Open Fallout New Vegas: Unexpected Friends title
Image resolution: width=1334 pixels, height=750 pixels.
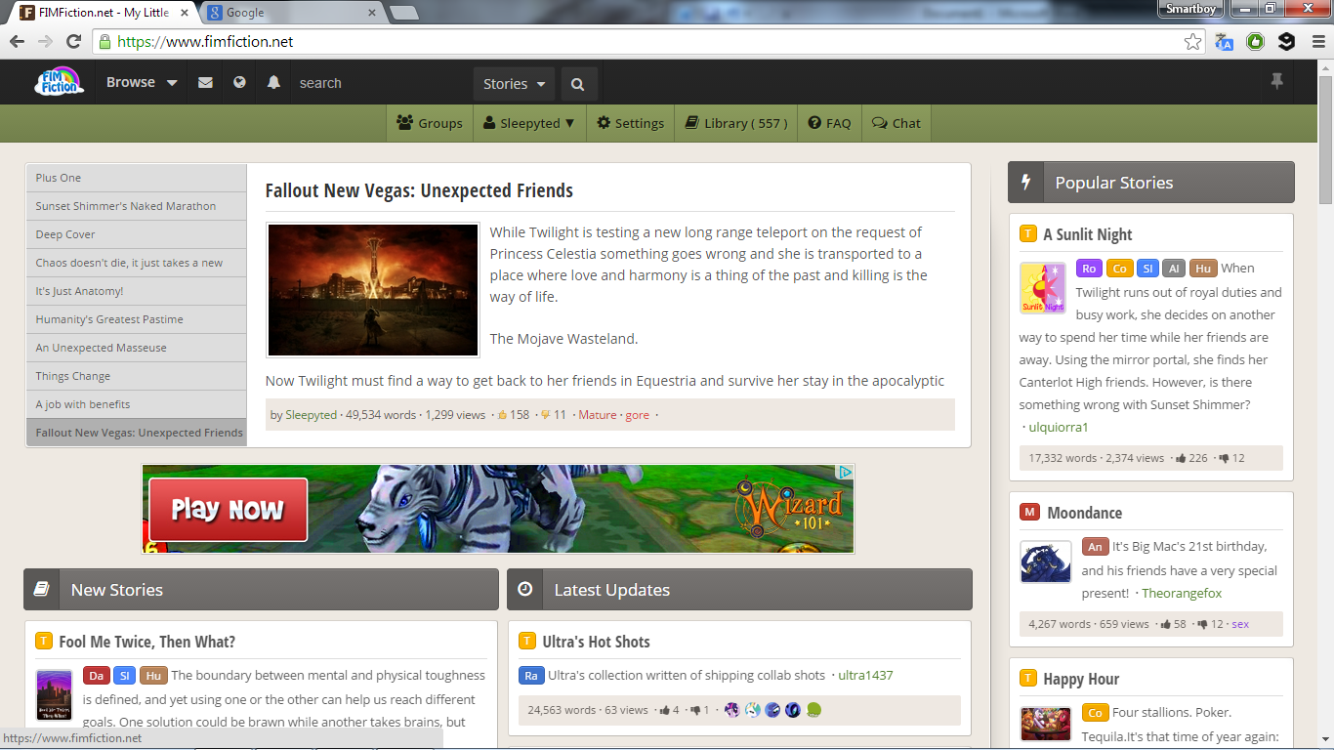[419, 191]
